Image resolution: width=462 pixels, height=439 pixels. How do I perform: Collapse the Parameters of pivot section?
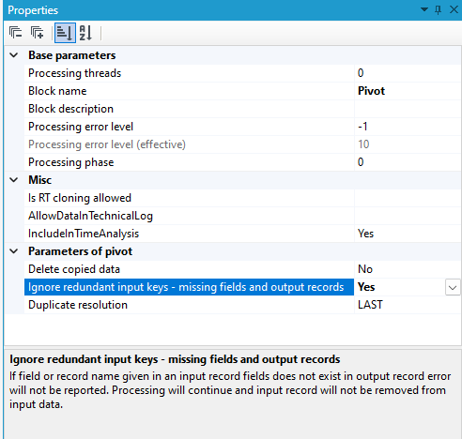click(14, 251)
